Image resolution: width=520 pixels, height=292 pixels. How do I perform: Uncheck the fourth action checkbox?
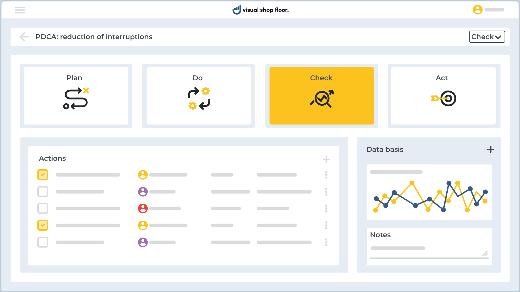click(43, 225)
